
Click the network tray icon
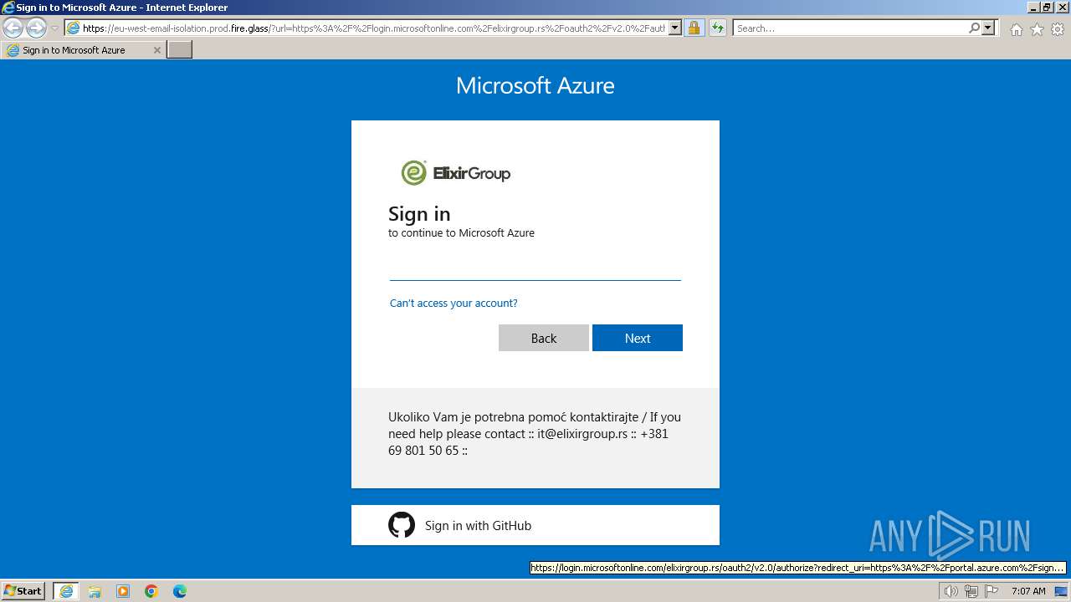tap(971, 591)
